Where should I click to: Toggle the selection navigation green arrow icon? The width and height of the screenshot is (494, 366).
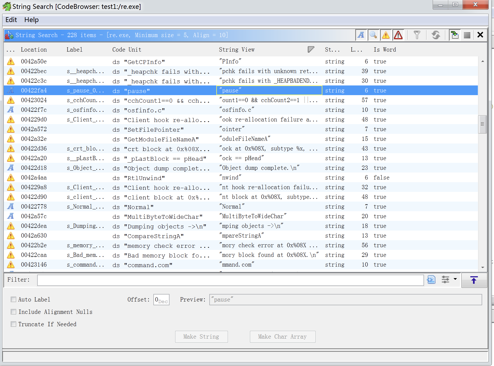coord(455,35)
